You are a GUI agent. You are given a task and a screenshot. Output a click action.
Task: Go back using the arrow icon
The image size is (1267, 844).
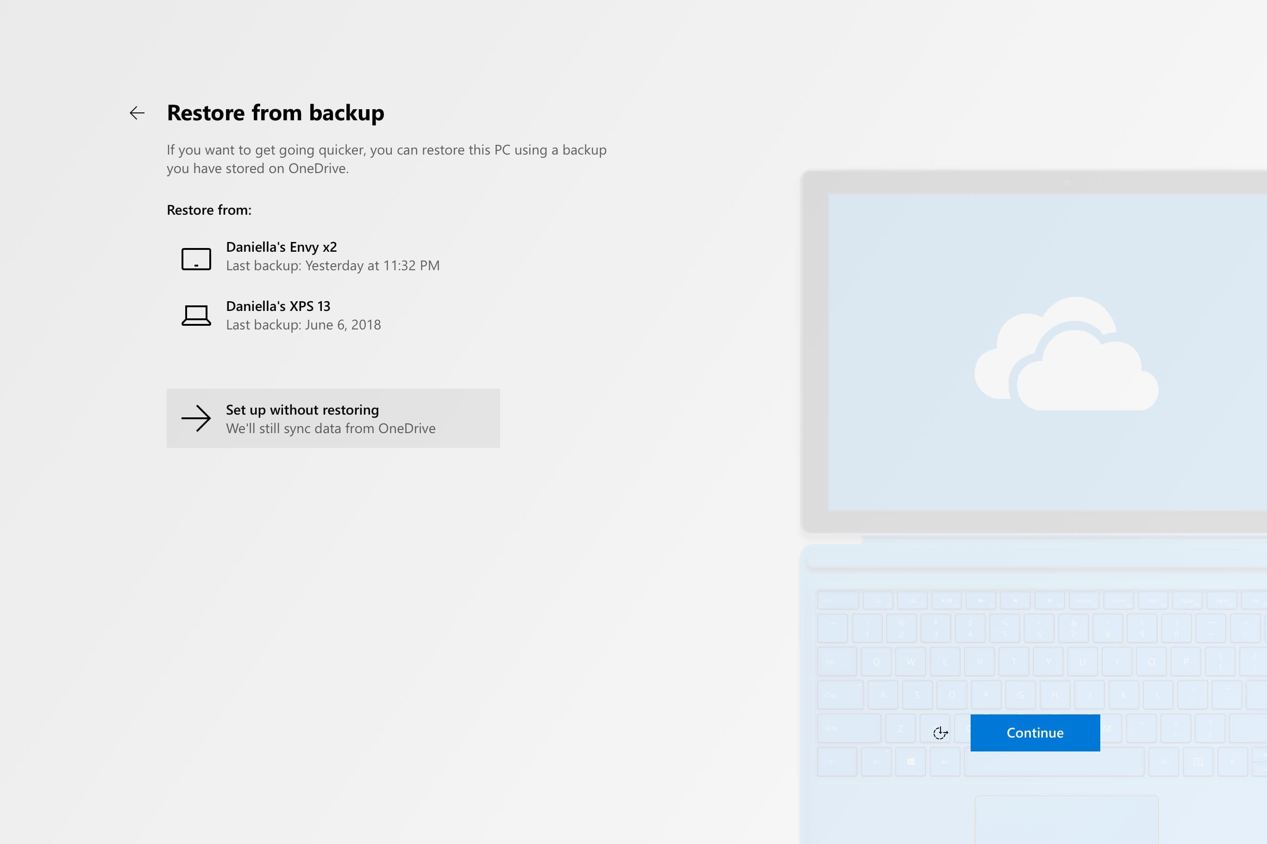(138, 113)
